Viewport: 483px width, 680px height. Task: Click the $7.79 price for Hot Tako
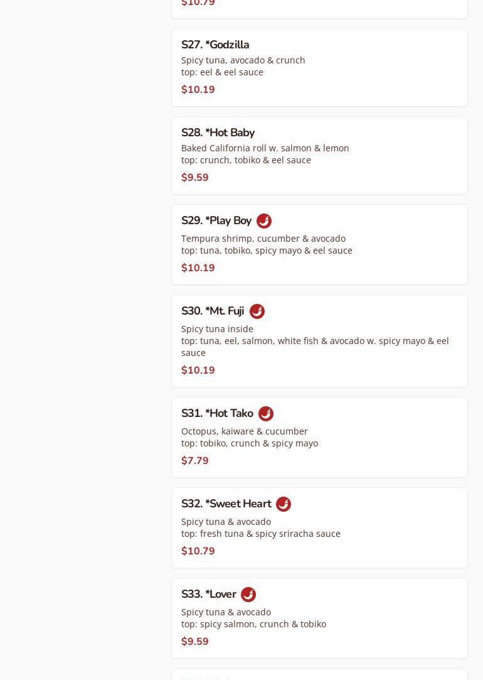point(194,461)
